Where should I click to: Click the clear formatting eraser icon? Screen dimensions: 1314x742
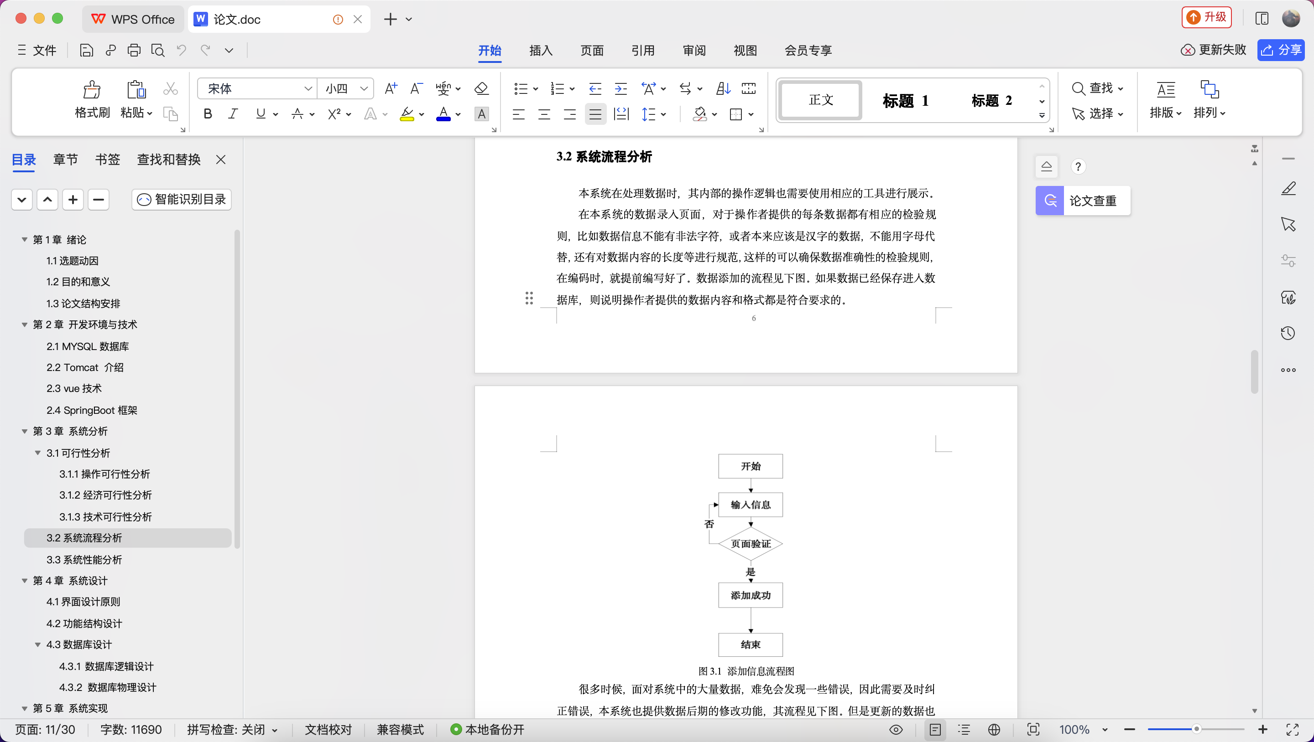tap(481, 89)
